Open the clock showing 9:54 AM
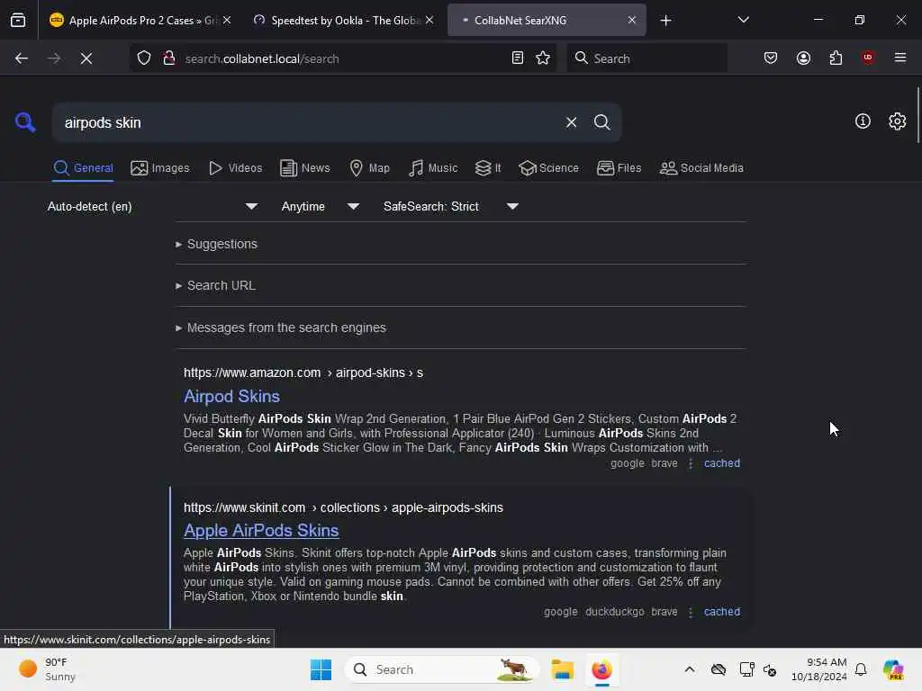 click(x=819, y=669)
